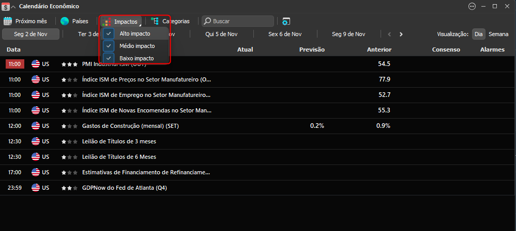
Task: Go to previous dates arrow
Action: (x=390, y=34)
